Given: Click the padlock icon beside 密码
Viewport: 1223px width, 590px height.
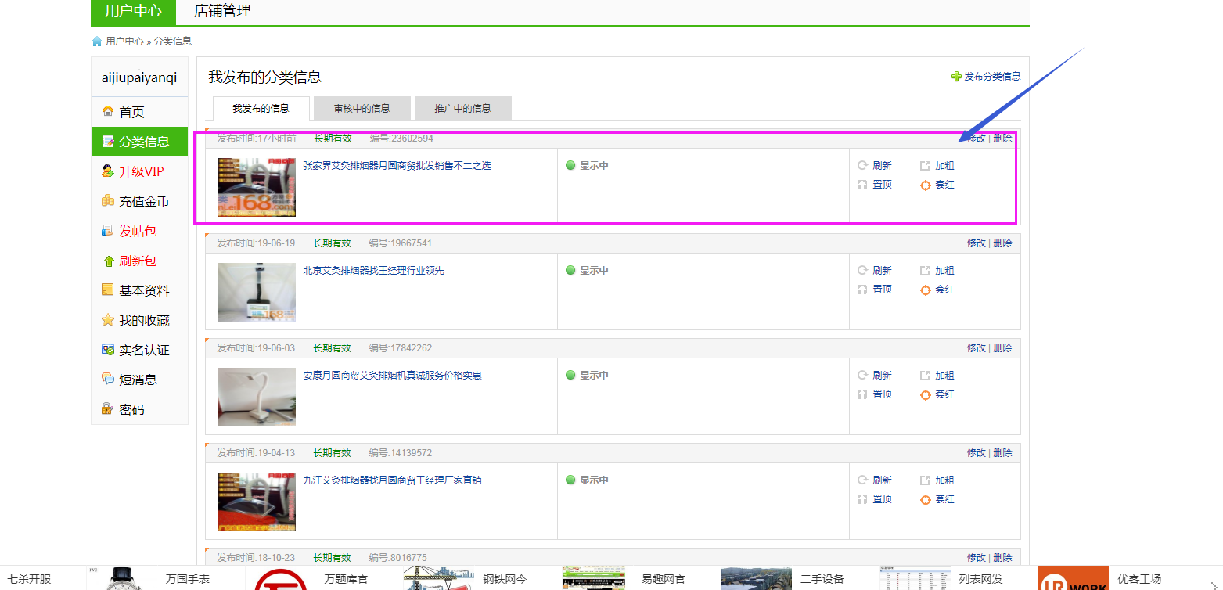Looking at the screenshot, I should click(x=108, y=409).
